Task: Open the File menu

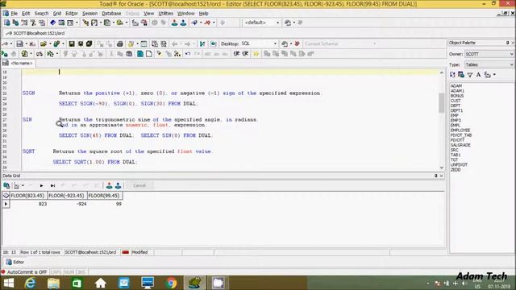Action: coord(15,14)
